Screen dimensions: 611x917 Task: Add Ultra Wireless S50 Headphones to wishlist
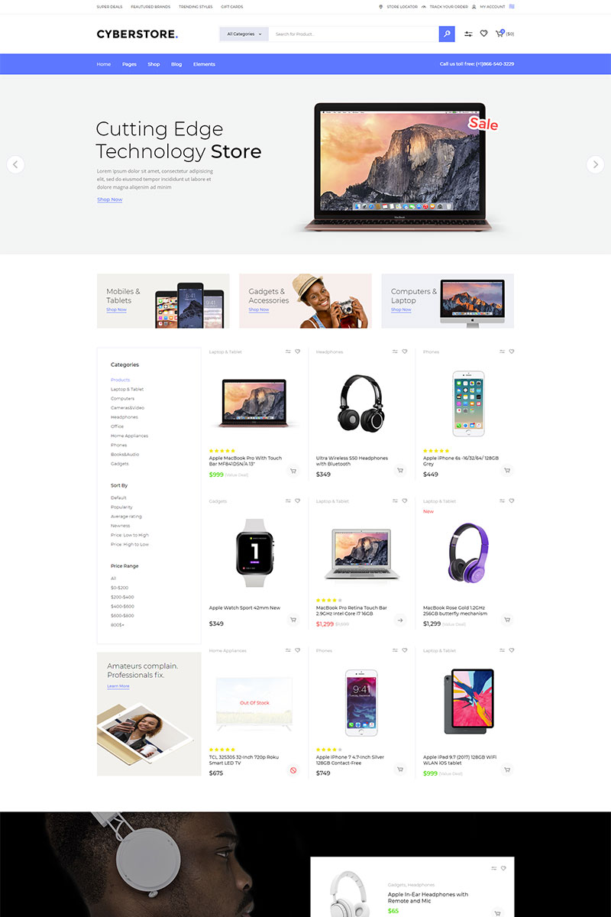[x=405, y=352]
